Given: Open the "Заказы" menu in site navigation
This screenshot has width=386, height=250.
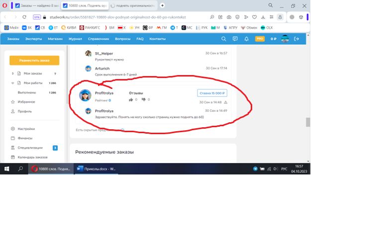Looking at the screenshot, I should [13, 39].
